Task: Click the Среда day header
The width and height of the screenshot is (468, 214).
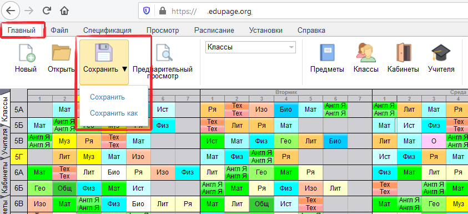Action: pyautogui.click(x=420, y=92)
